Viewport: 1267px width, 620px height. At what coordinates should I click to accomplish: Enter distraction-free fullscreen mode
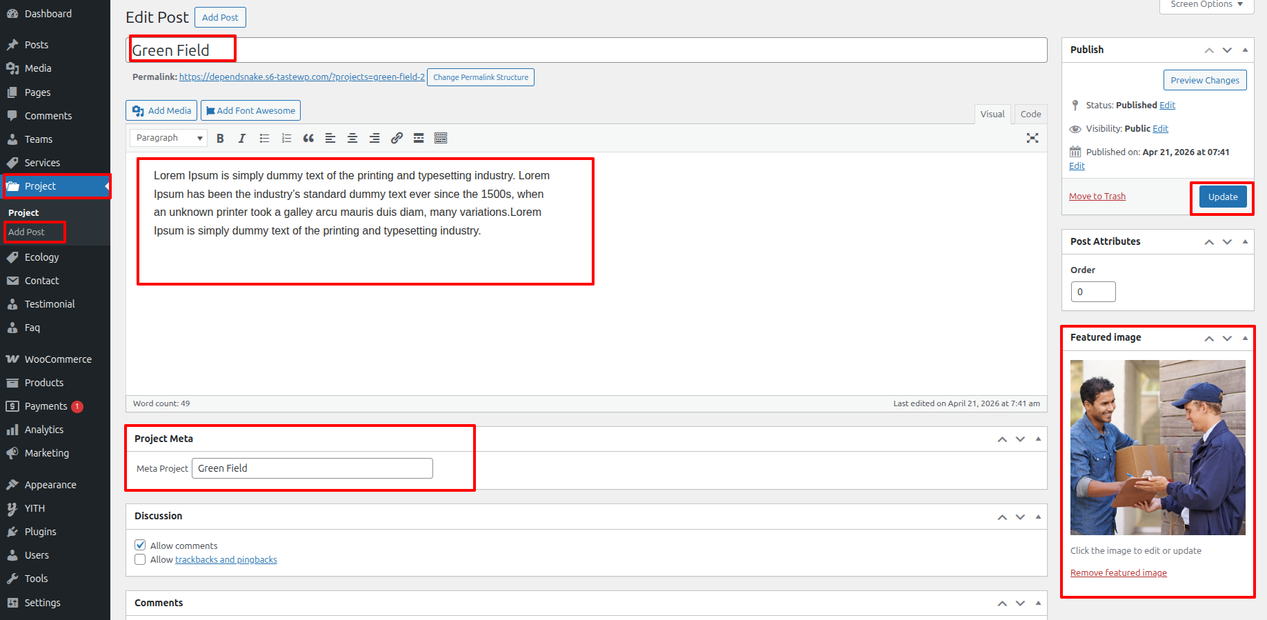[x=1032, y=138]
